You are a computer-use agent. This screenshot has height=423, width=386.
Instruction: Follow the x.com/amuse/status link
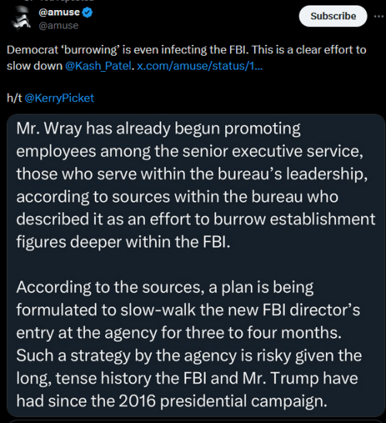pos(200,66)
